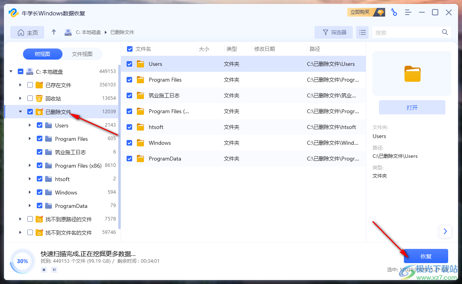Switch to 树视图 tab
The width and height of the screenshot is (462, 284).
[x=43, y=54]
